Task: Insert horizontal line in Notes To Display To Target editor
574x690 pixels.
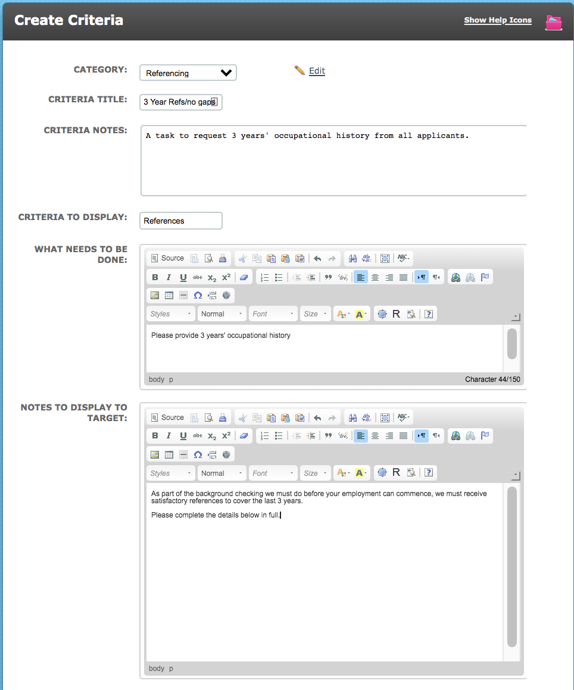Action: [183, 454]
